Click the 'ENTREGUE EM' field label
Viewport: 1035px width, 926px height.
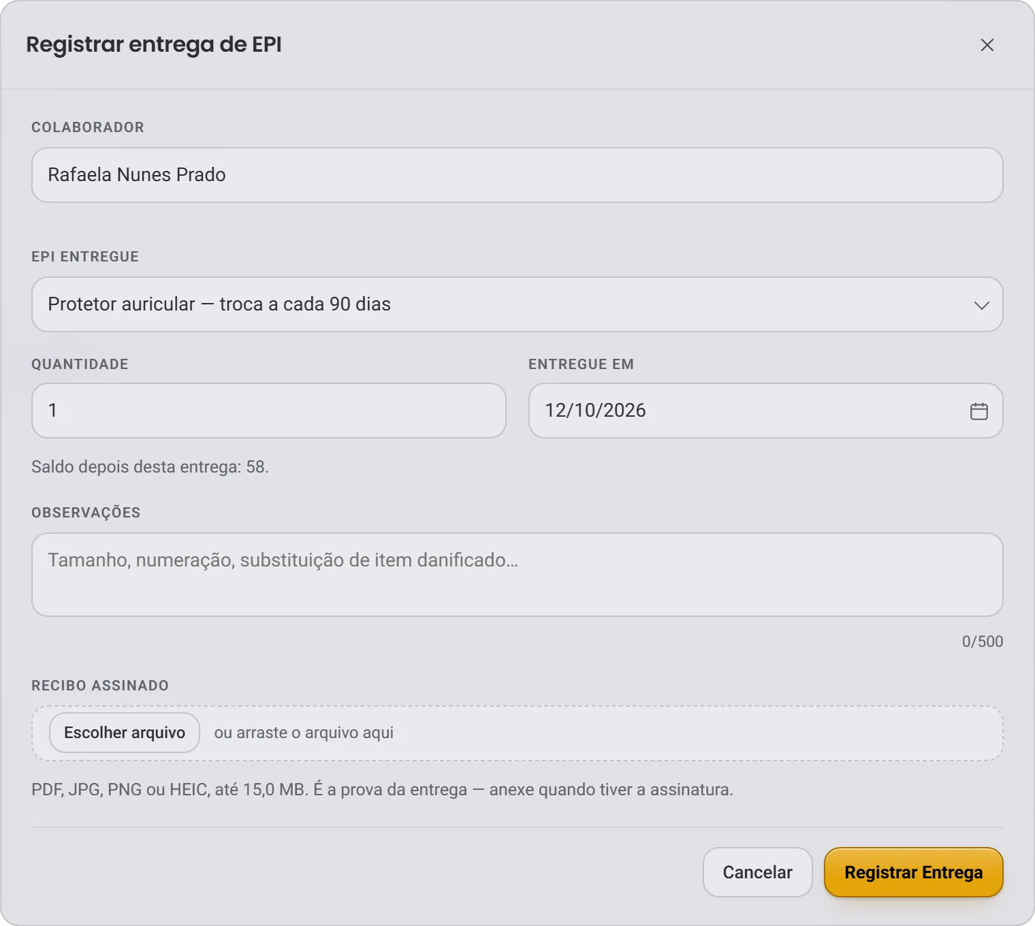click(581, 364)
